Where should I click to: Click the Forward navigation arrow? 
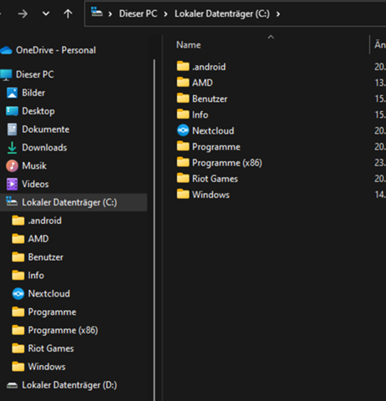point(23,13)
